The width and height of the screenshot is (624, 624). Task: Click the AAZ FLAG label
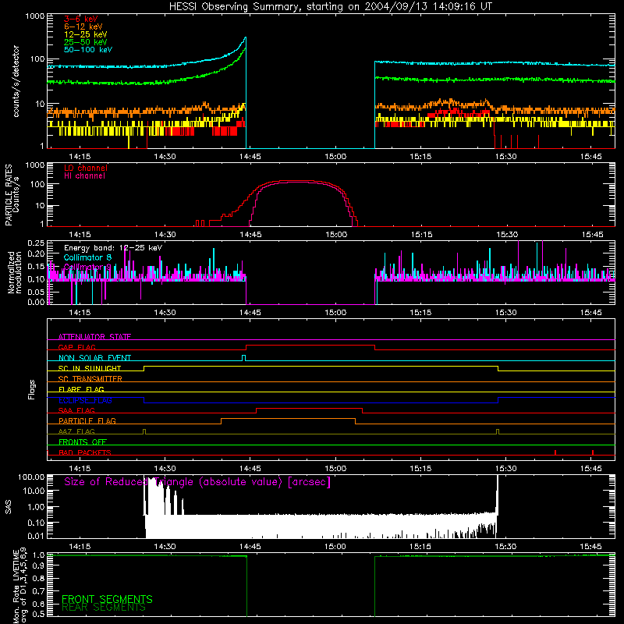(76, 431)
